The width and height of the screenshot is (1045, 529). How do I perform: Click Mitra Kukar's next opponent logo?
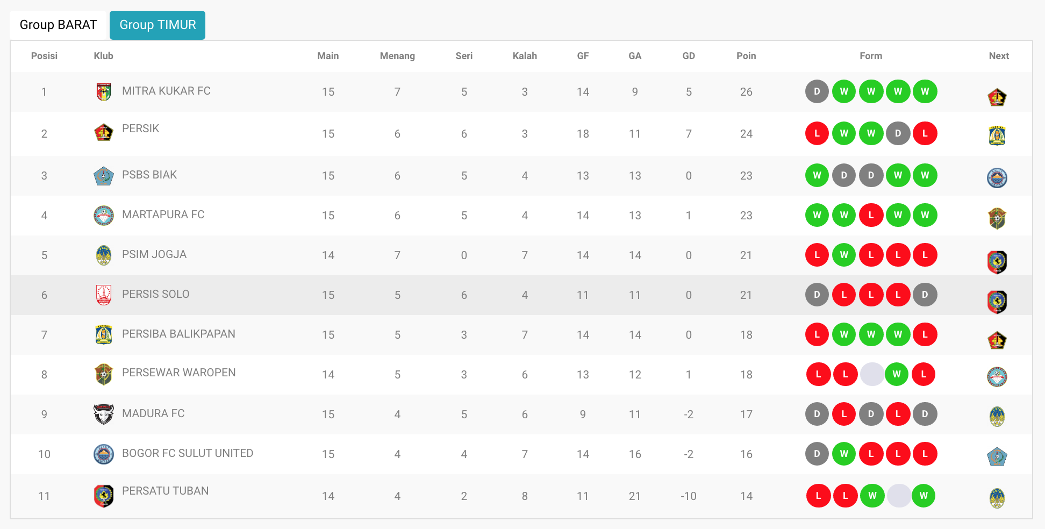tap(997, 97)
